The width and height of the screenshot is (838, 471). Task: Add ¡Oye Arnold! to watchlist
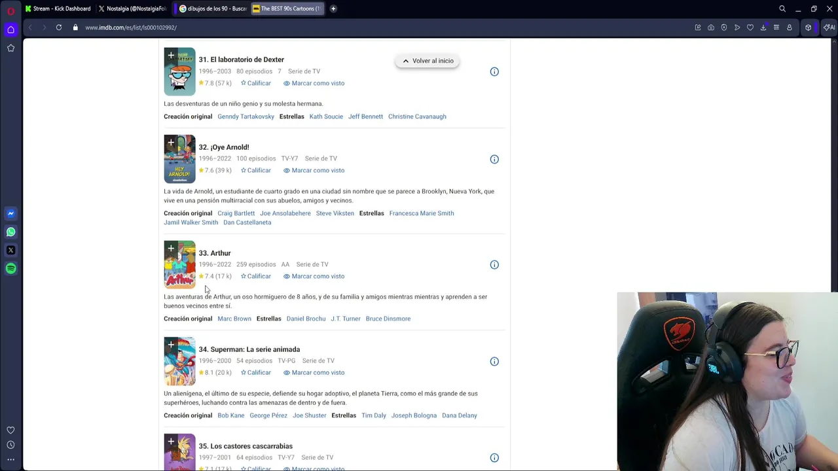click(171, 143)
